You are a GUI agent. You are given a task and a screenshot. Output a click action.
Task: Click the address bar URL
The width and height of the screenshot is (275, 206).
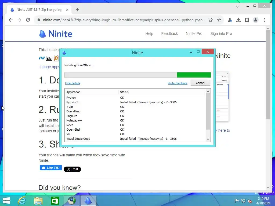(x=124, y=20)
